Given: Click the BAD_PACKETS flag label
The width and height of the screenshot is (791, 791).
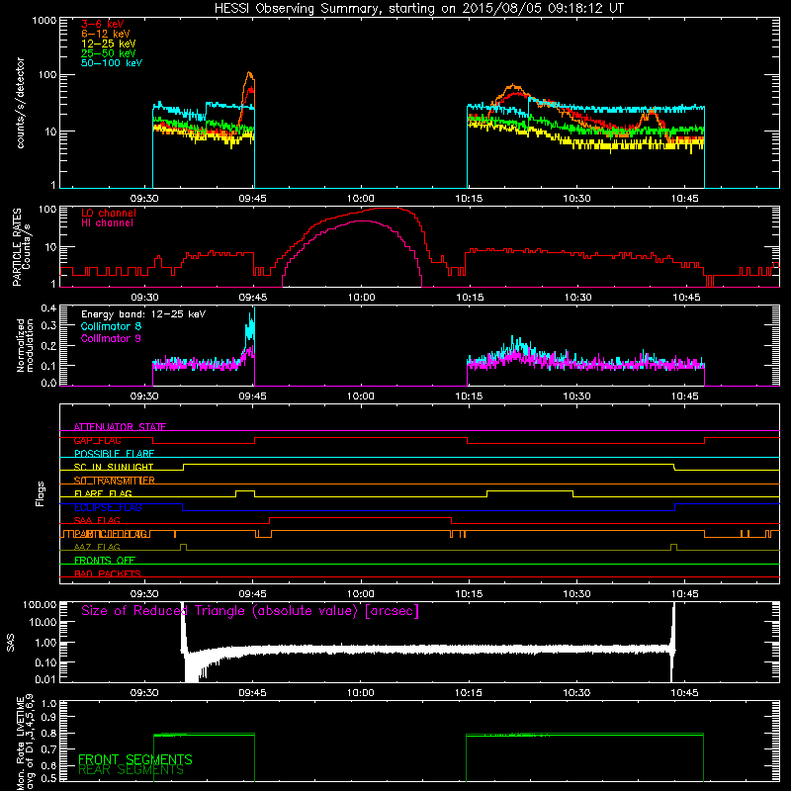Looking at the screenshot, I should click(108, 573).
